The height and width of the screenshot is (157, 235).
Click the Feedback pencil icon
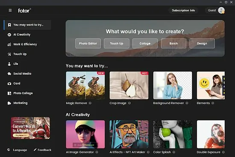pyautogui.click(x=35, y=150)
